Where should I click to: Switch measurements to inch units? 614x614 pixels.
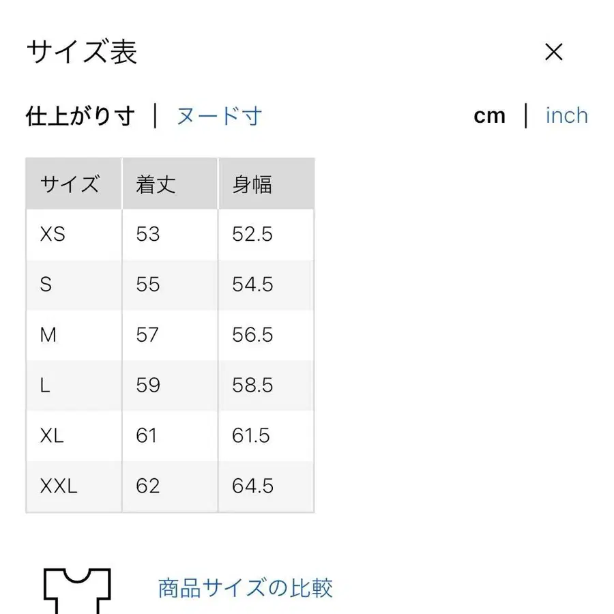point(566,115)
